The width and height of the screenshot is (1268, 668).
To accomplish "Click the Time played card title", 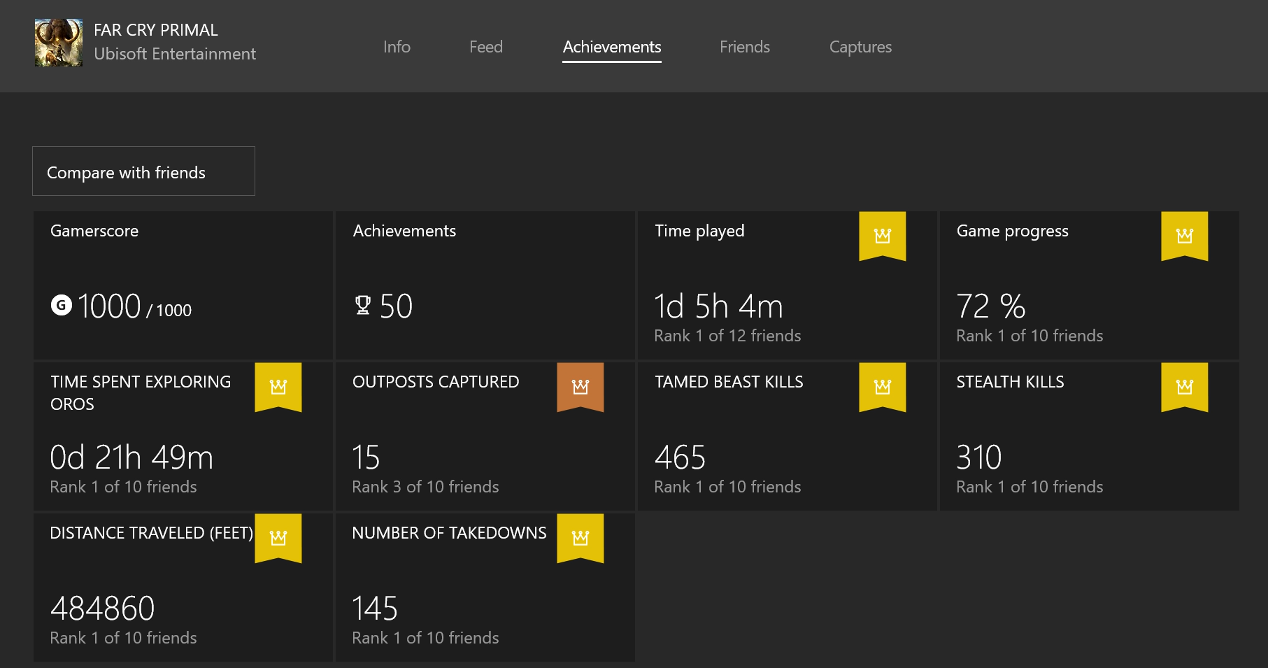I will [699, 232].
